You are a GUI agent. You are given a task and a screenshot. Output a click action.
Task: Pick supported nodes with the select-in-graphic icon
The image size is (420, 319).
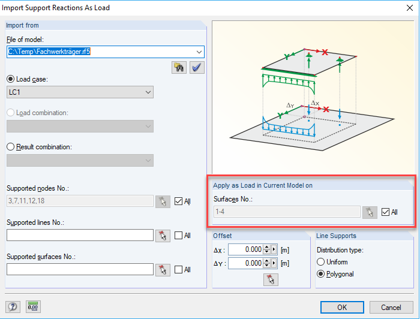pyautogui.click(x=163, y=201)
